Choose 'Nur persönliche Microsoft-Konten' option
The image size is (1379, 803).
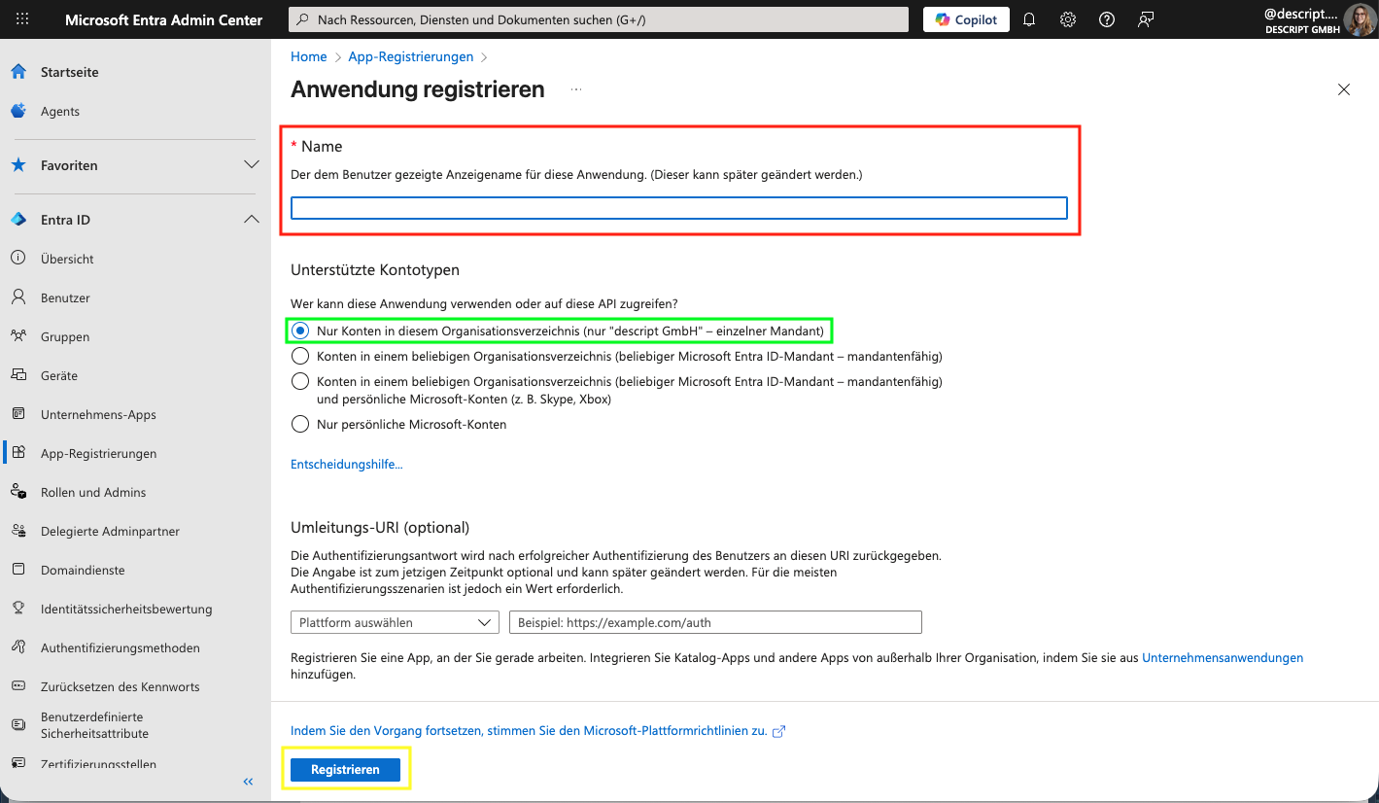(300, 423)
